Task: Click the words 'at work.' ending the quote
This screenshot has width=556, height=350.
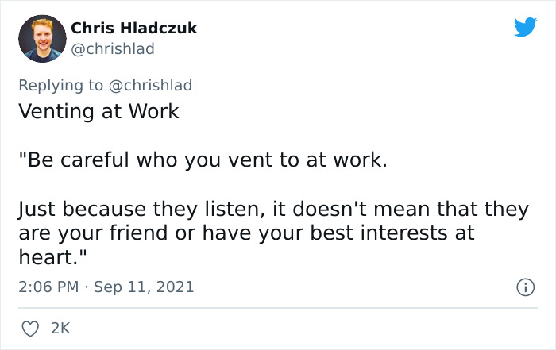Action: point(356,160)
